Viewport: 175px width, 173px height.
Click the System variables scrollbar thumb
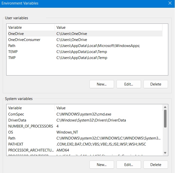pos(165,118)
